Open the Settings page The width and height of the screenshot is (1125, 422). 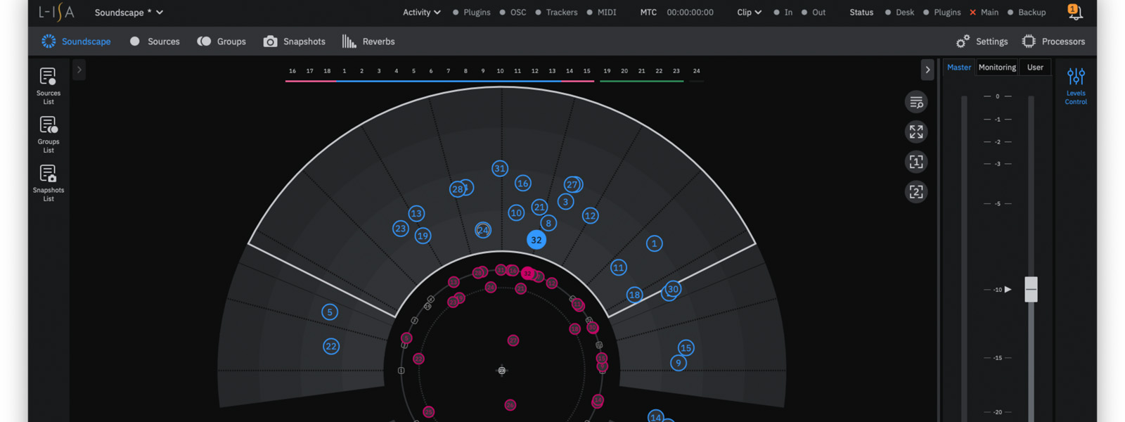[x=982, y=41]
